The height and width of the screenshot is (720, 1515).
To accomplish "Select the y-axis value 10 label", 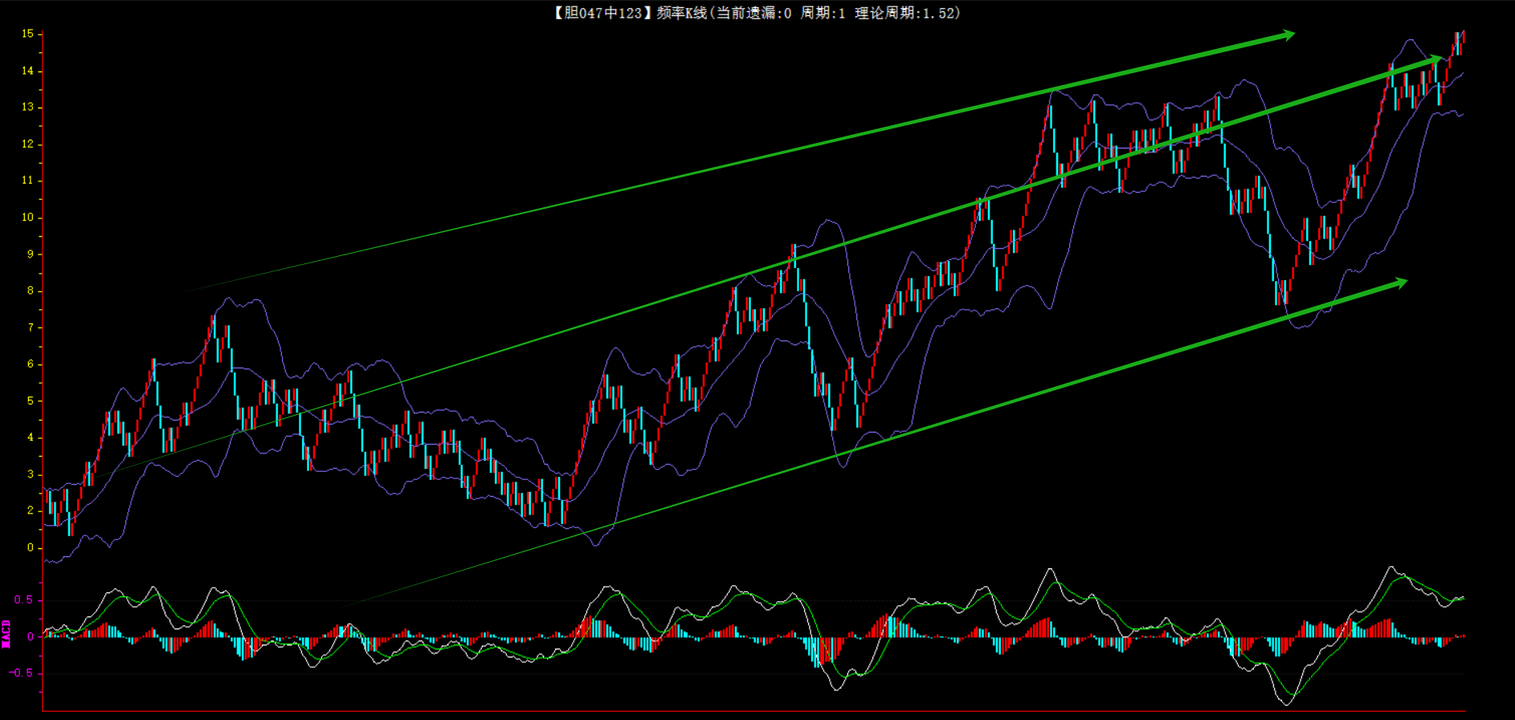I will [x=28, y=218].
